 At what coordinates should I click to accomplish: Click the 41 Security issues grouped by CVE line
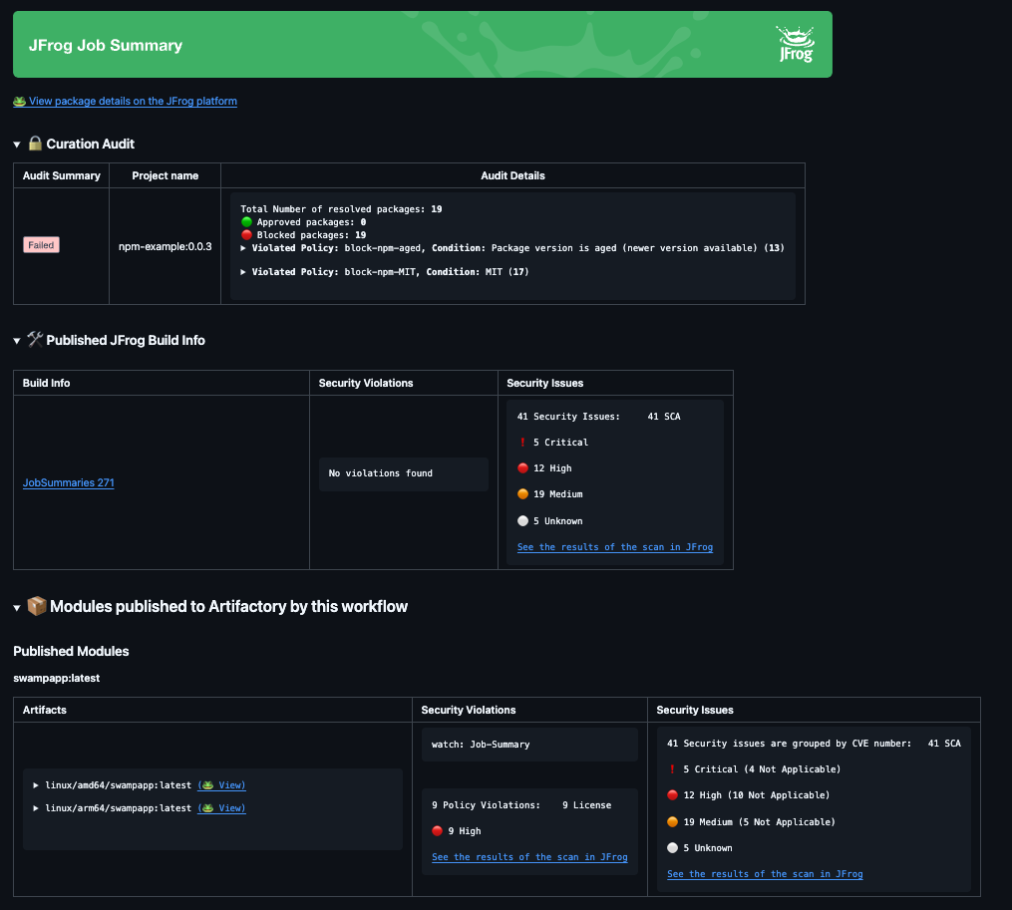(814, 744)
